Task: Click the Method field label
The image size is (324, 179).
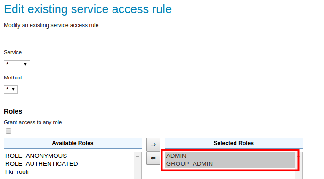Action: point(13,78)
